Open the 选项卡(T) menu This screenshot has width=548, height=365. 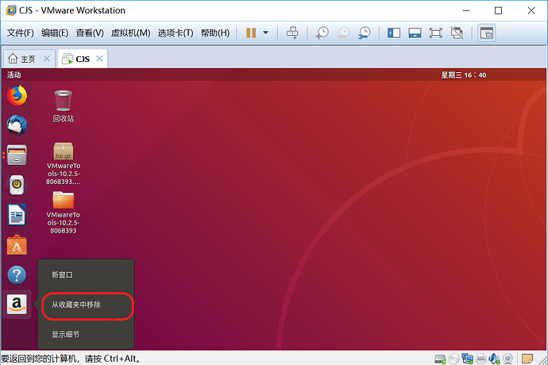[176, 33]
